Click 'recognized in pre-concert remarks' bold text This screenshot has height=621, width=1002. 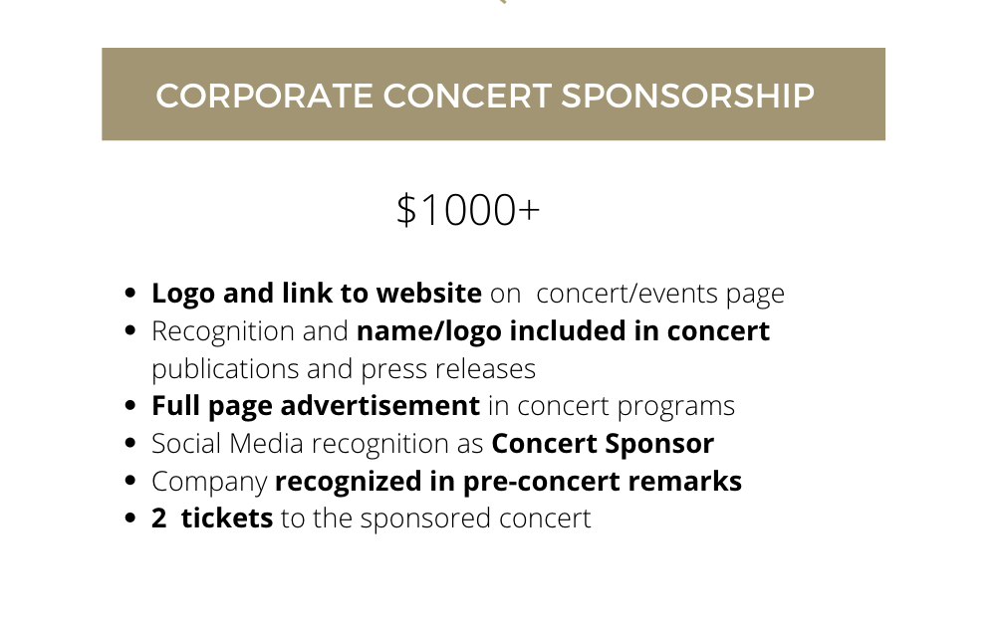[508, 482]
